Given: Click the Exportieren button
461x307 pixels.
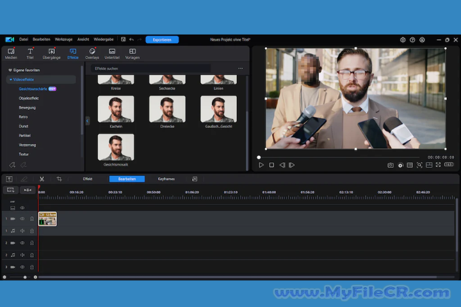Looking at the screenshot, I should click(x=162, y=40).
